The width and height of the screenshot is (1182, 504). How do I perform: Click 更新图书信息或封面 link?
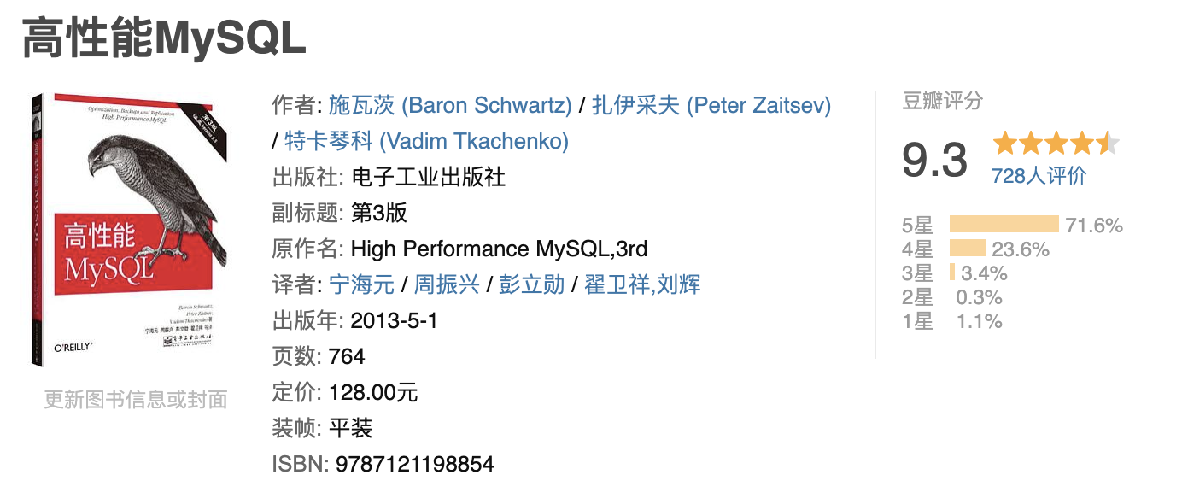[x=136, y=399]
